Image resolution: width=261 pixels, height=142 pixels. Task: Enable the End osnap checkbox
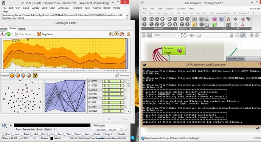(4, 134)
